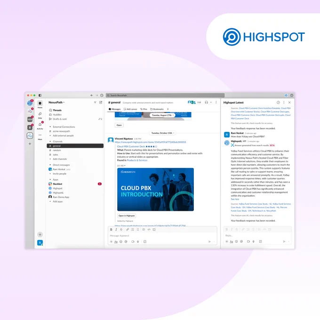Toggle code formatting in the general message composer
This screenshot has width=320, height=320.
pos(149,230)
